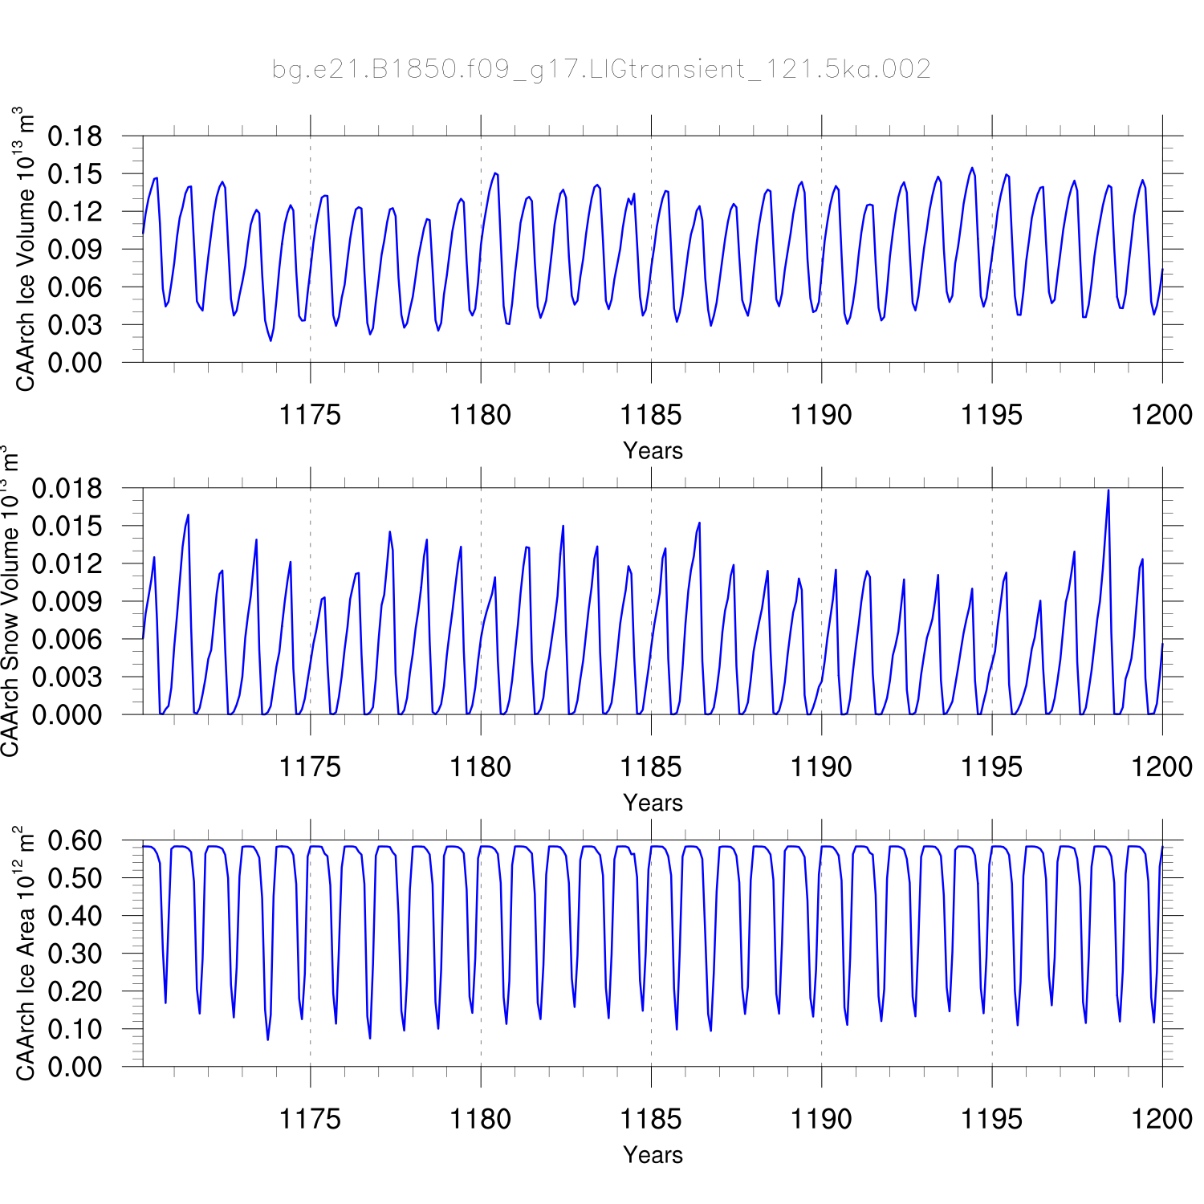
Task: Click the tallest snow volume peak near year 1198
Action: (x=1108, y=490)
